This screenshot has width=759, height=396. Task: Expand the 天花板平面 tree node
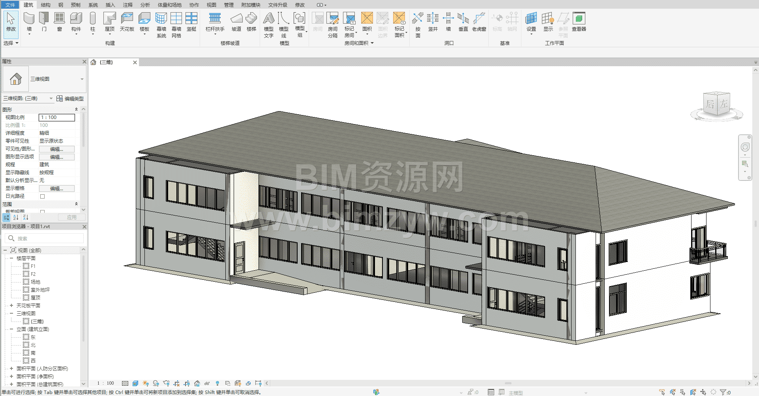point(11,305)
